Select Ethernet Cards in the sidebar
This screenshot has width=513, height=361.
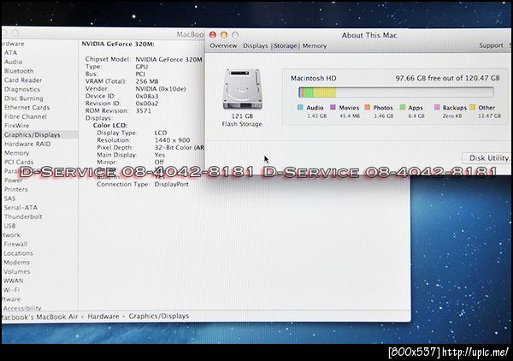27,108
